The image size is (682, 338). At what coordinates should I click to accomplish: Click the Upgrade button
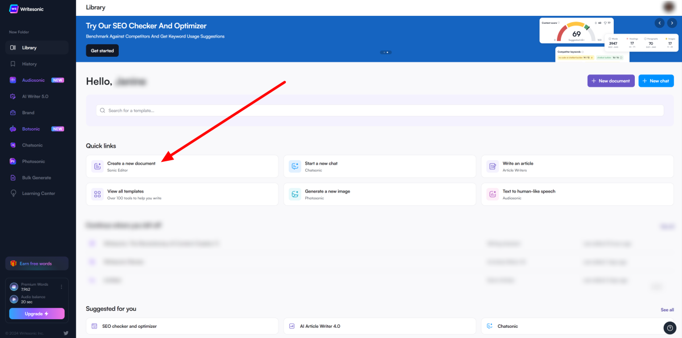[x=37, y=314]
